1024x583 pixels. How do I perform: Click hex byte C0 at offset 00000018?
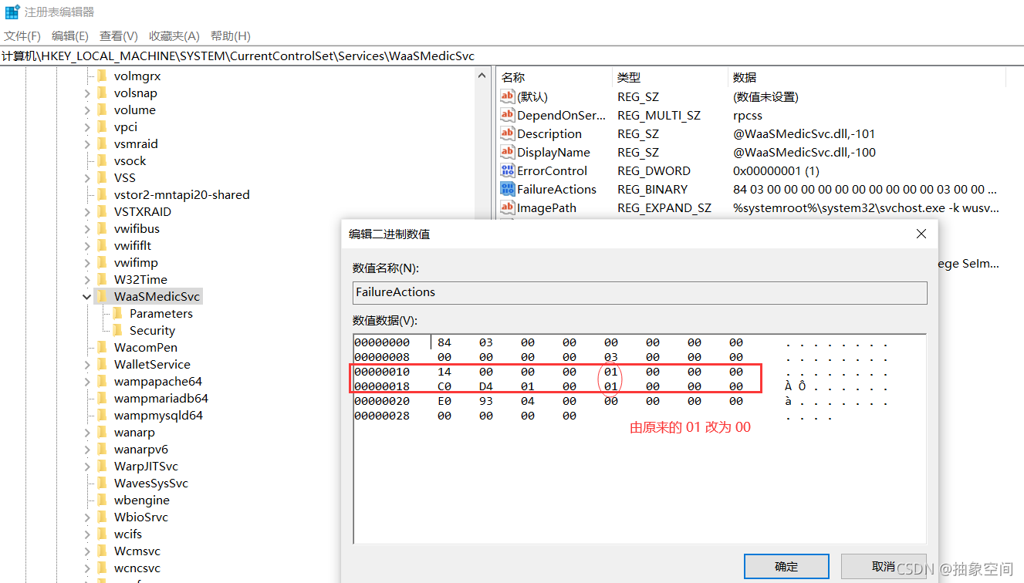444,386
